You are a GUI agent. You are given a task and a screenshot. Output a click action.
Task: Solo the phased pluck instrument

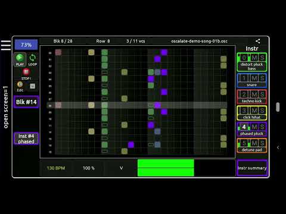pos(262,127)
